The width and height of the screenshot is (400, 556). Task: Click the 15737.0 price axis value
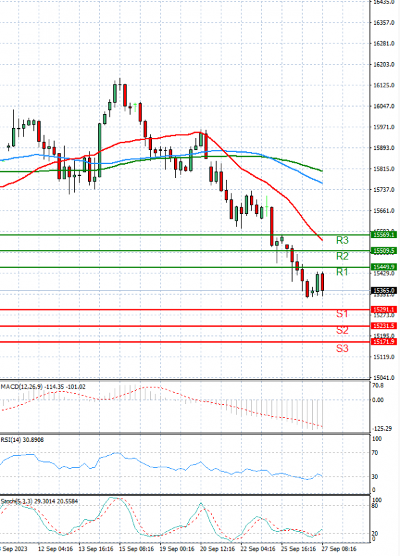click(384, 190)
